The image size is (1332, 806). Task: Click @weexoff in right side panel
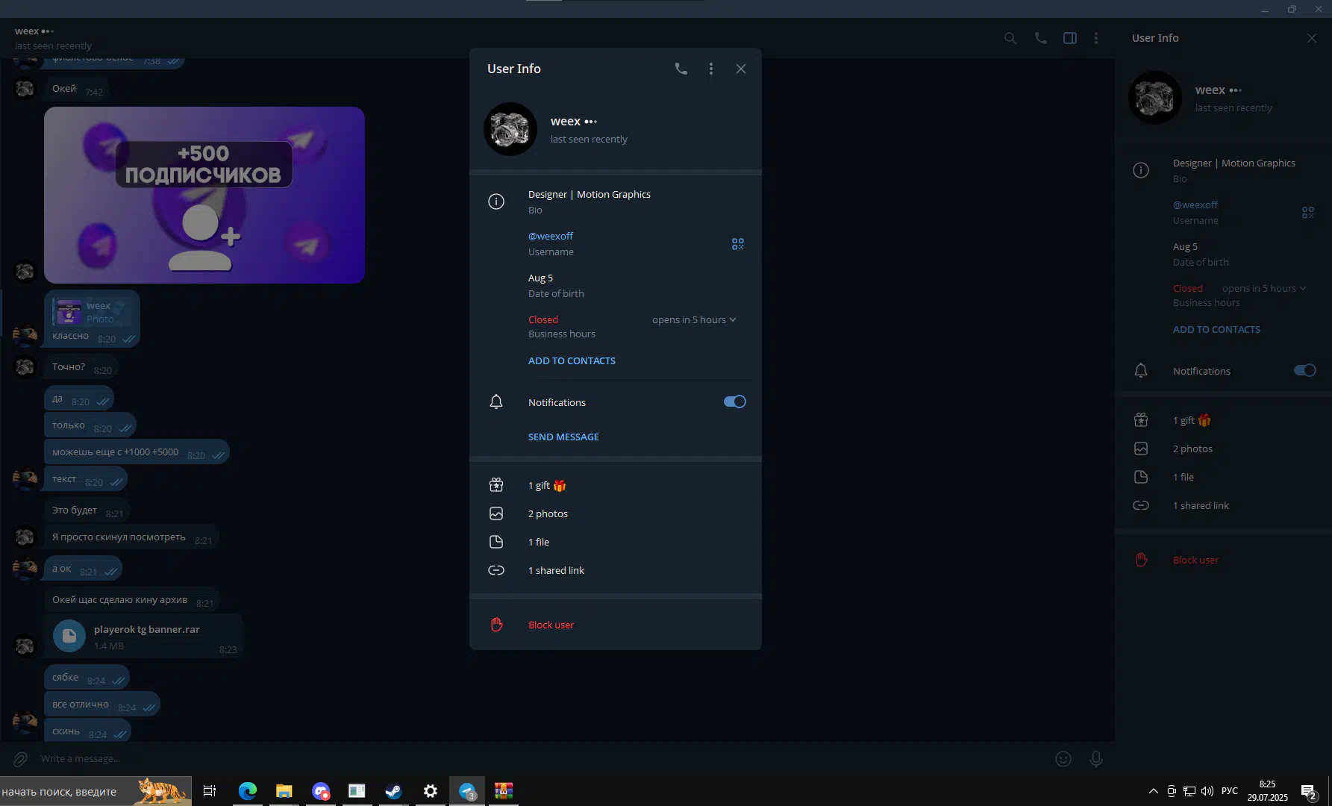pos(1195,204)
